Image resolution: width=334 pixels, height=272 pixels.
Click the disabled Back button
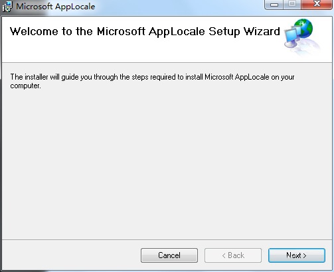click(x=233, y=255)
